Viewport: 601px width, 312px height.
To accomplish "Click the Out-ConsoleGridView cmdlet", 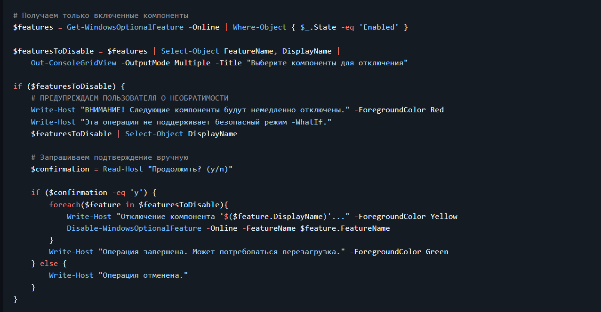I will (73, 63).
